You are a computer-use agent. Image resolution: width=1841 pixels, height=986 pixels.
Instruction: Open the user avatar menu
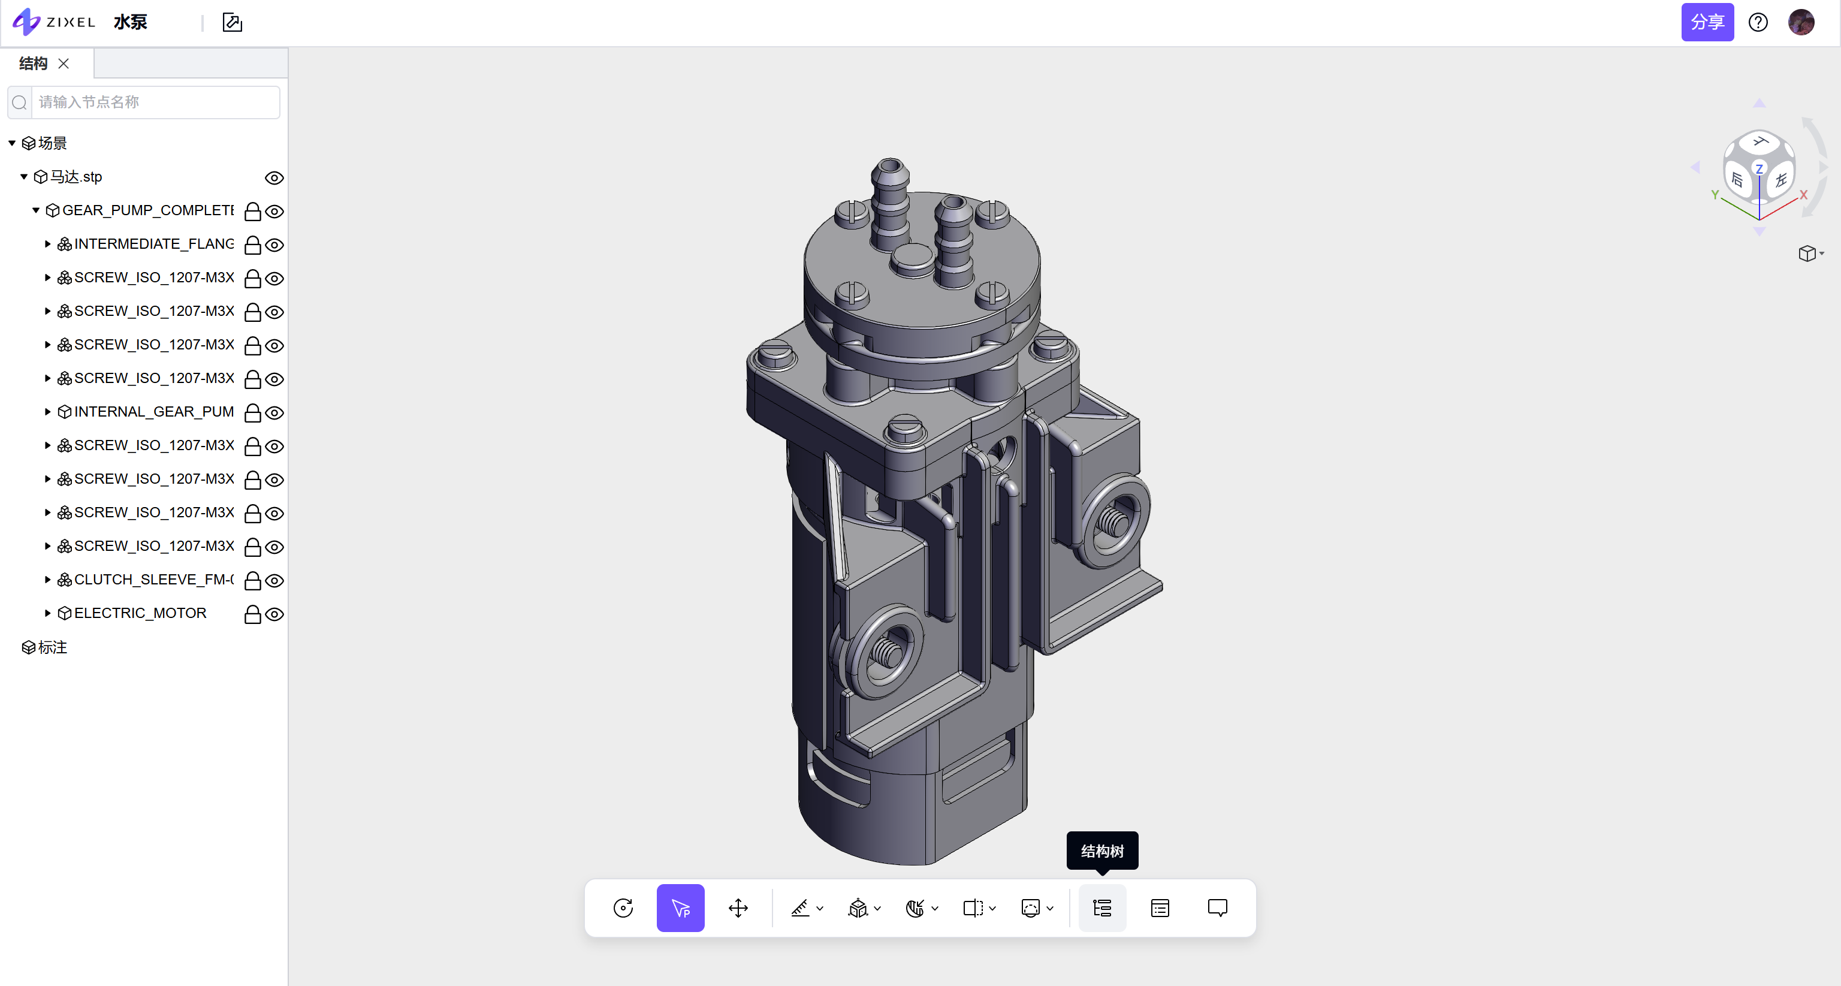[x=1801, y=23]
